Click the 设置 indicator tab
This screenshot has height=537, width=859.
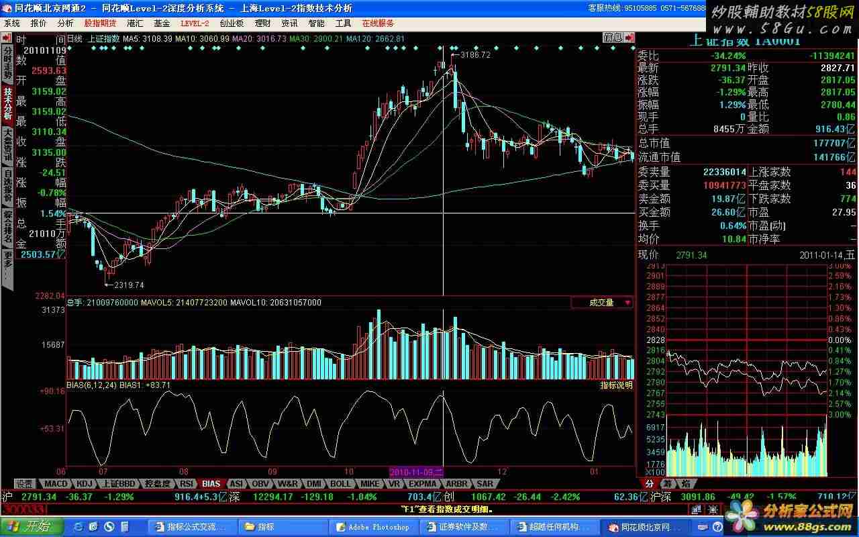[x=25, y=483]
